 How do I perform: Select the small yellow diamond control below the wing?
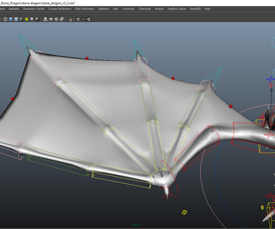point(184,212)
